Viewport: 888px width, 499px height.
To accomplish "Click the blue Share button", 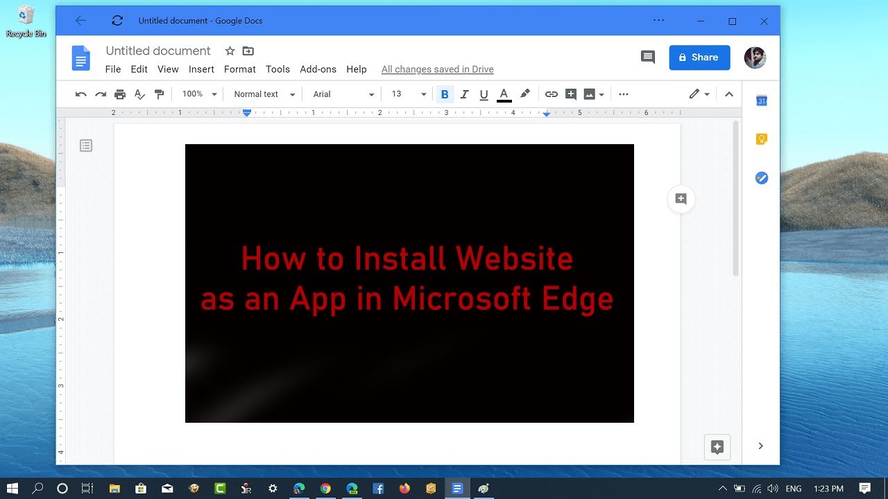I will click(x=699, y=58).
